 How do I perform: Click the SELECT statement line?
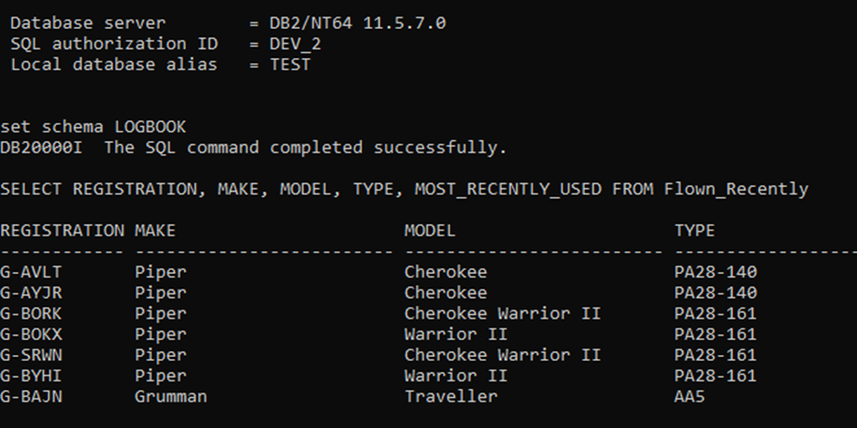click(x=404, y=189)
